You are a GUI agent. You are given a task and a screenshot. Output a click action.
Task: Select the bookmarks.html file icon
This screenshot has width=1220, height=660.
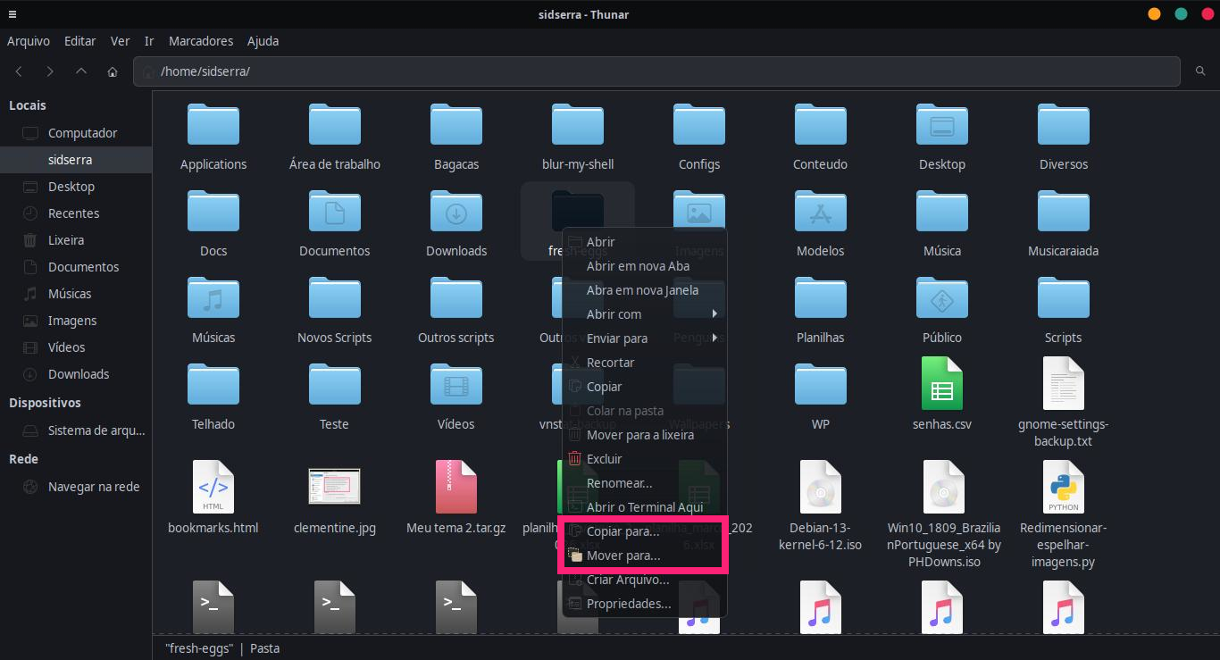click(x=213, y=487)
